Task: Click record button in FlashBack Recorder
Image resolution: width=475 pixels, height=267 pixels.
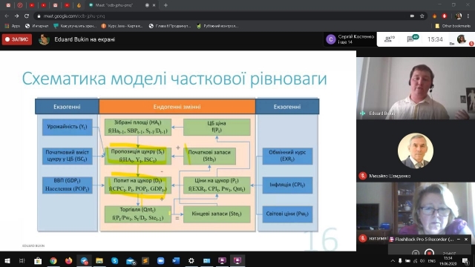Action: pyautogui.click(x=429, y=252)
